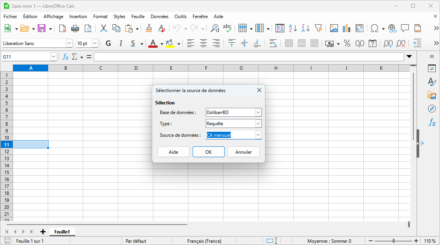The width and height of the screenshot is (440, 245).
Task: Expand the Base de données dropdown
Action: 258,112
